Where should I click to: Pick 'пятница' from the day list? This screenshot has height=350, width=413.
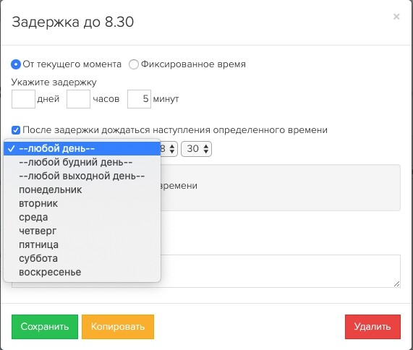point(82,244)
